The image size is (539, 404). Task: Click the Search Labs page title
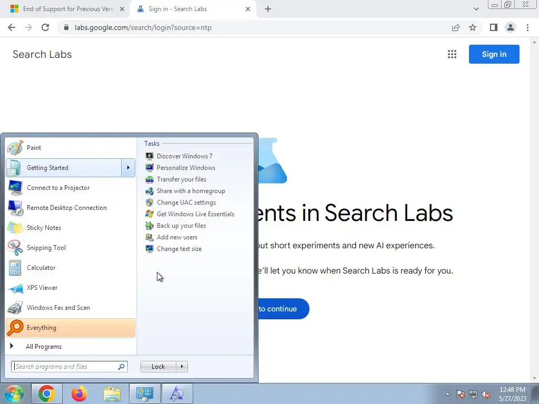42,54
